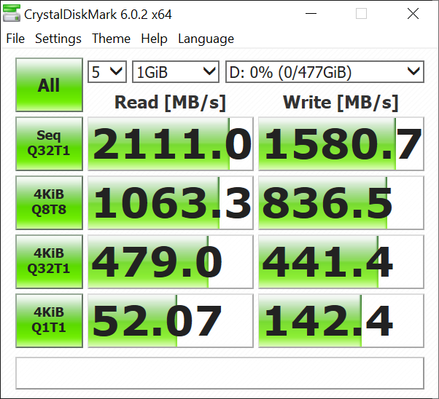The image size is (439, 399).
Task: Start the Seq Q32T1 test
Action: click(x=50, y=143)
